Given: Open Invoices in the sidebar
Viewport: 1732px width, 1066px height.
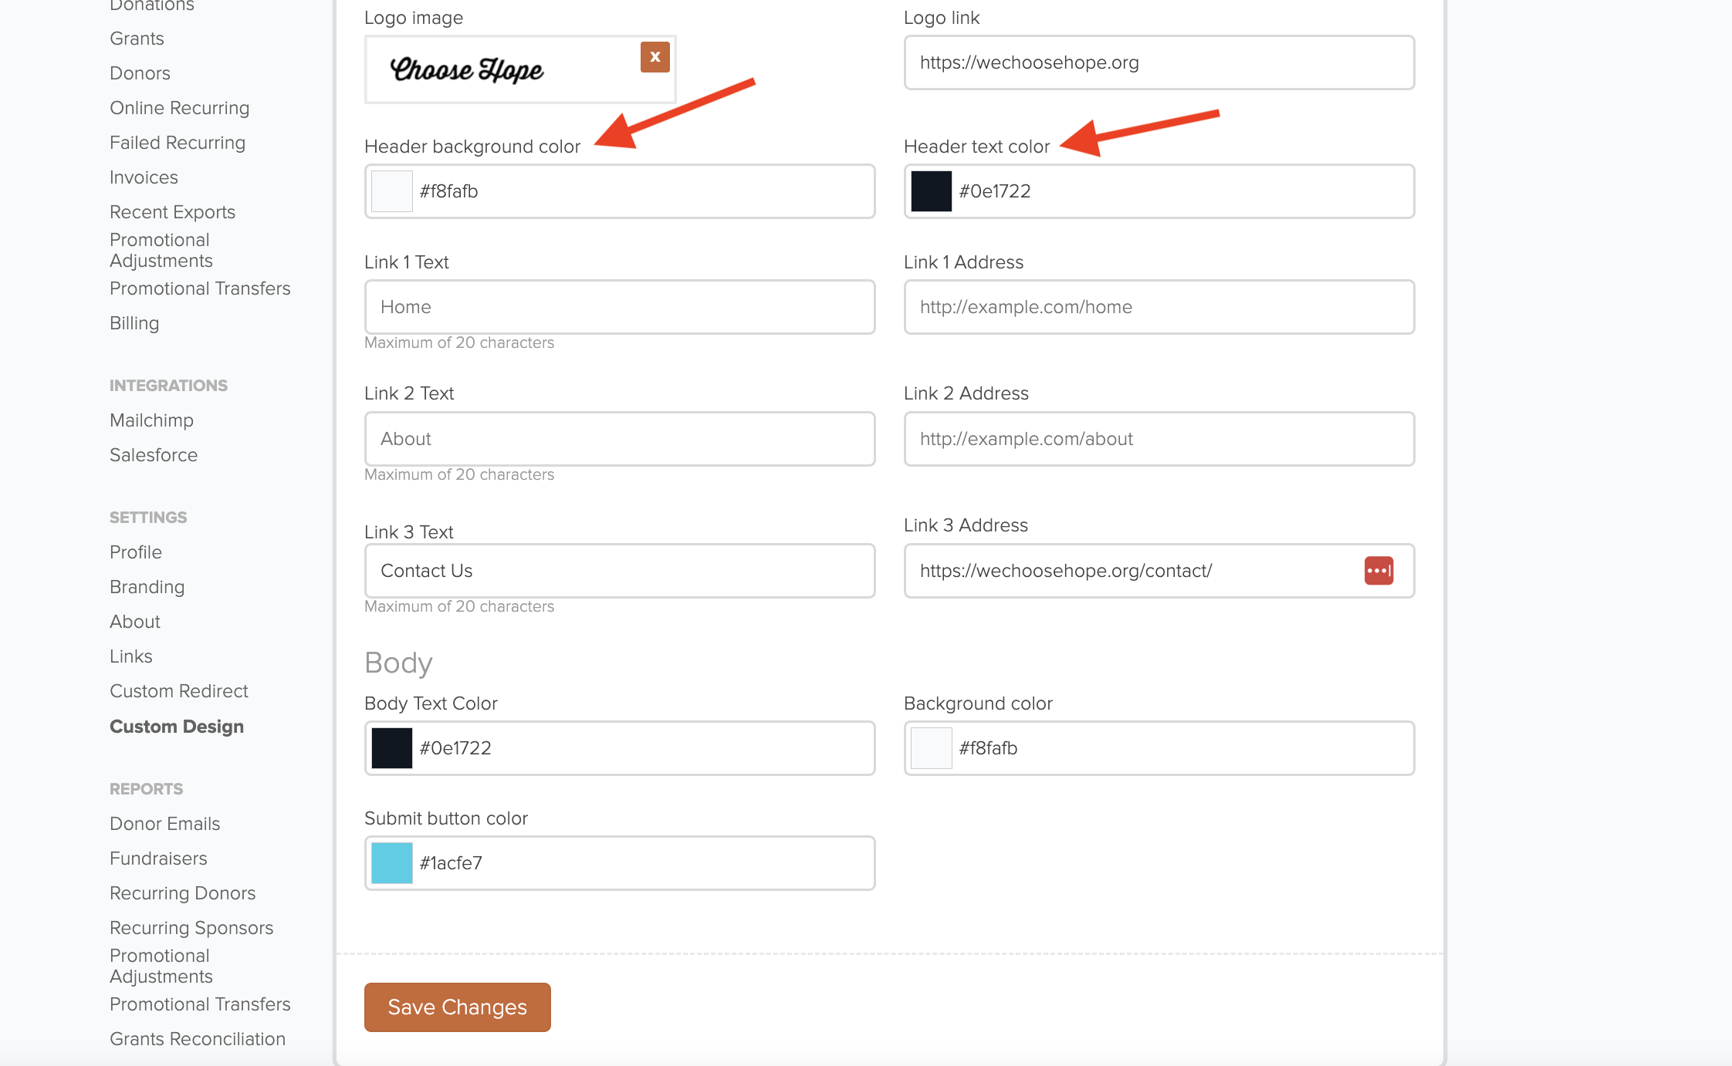Looking at the screenshot, I should (x=144, y=177).
